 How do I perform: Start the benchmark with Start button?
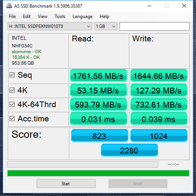pos(66,184)
